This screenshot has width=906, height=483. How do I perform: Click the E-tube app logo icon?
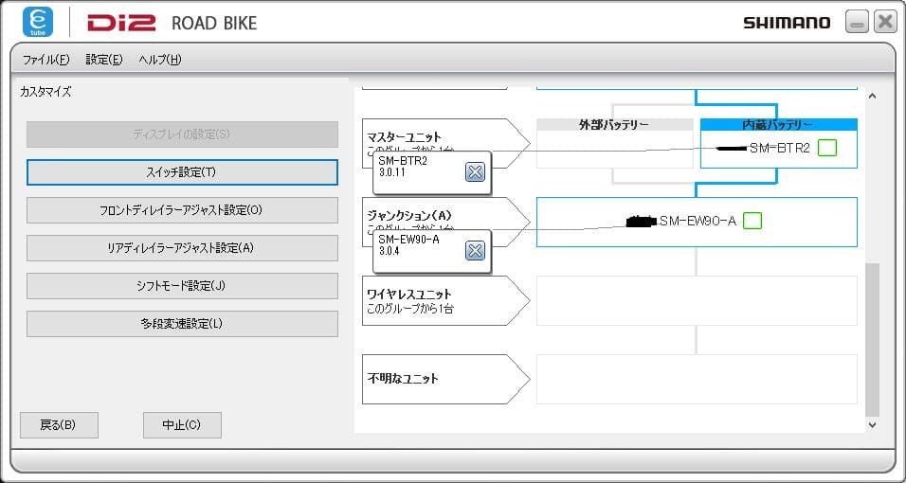pos(38,23)
